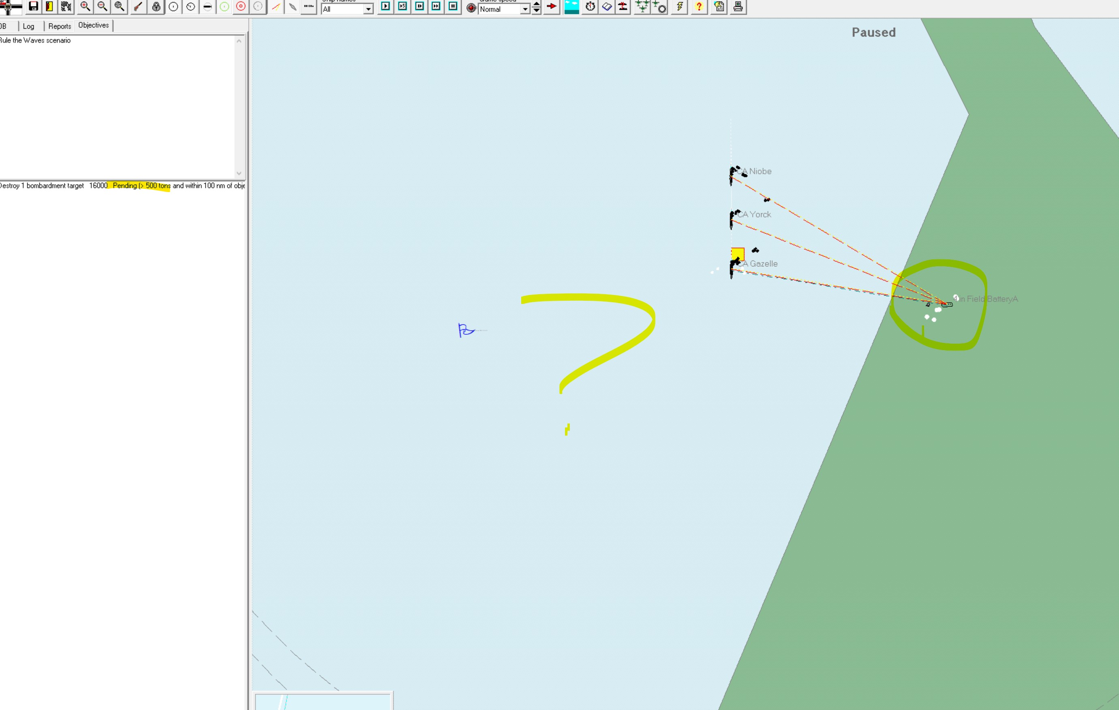The width and height of the screenshot is (1119, 710).
Task: Open the gears preferences icon
Action: (x=66, y=6)
